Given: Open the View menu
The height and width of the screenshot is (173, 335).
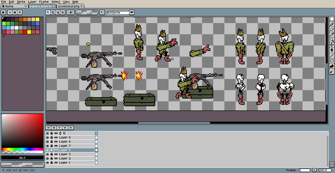Looking at the screenshot, I should [x=66, y=2].
